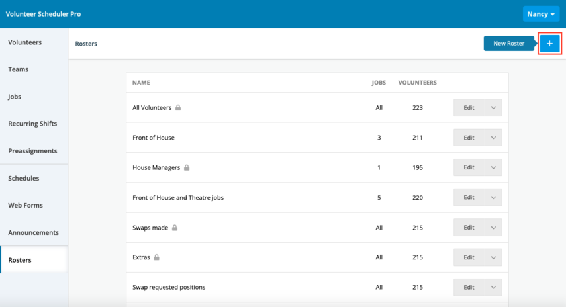This screenshot has height=307, width=566.
Task: Edit Front of House and Theatre jobs roster
Action: [469, 197]
